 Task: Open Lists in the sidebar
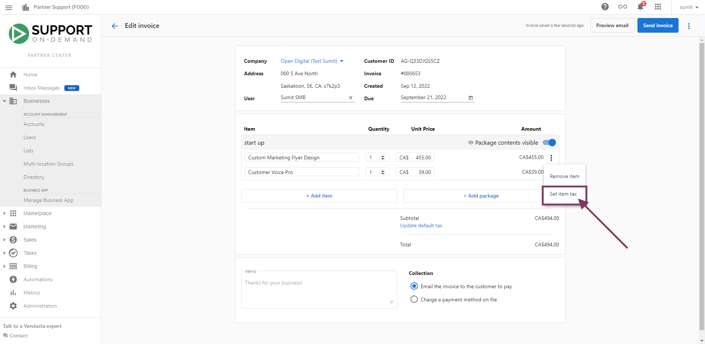(x=28, y=151)
